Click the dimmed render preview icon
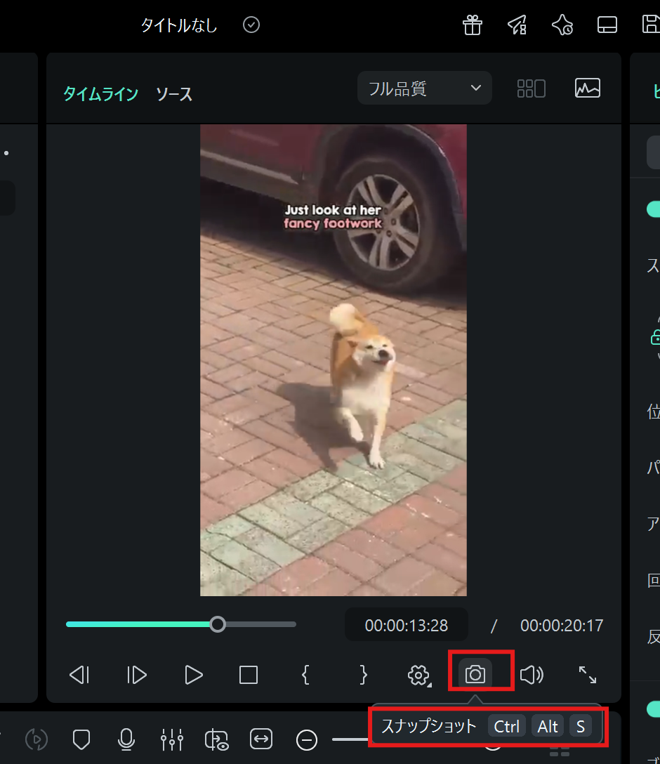The height and width of the screenshot is (764, 660). tap(37, 739)
